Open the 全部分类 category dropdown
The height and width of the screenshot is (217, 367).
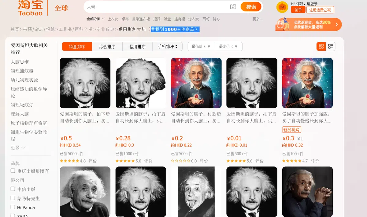[95, 19]
